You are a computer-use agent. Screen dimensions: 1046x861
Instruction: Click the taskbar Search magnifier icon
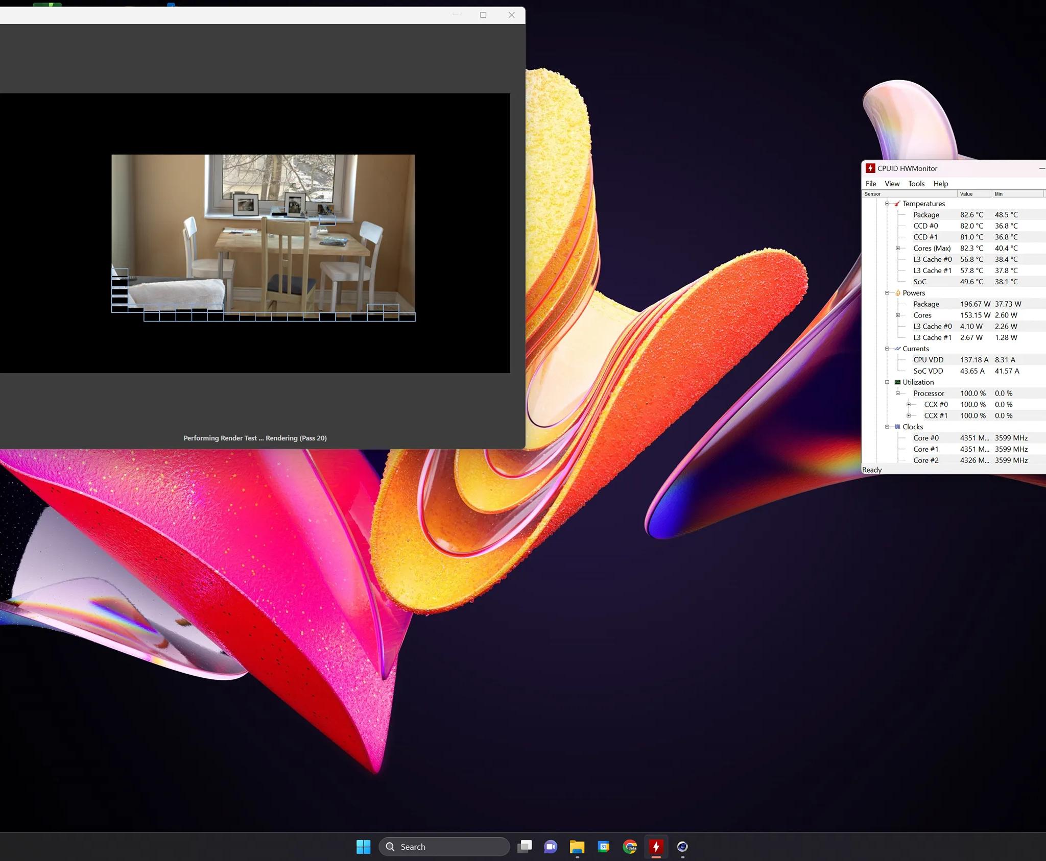click(x=390, y=847)
